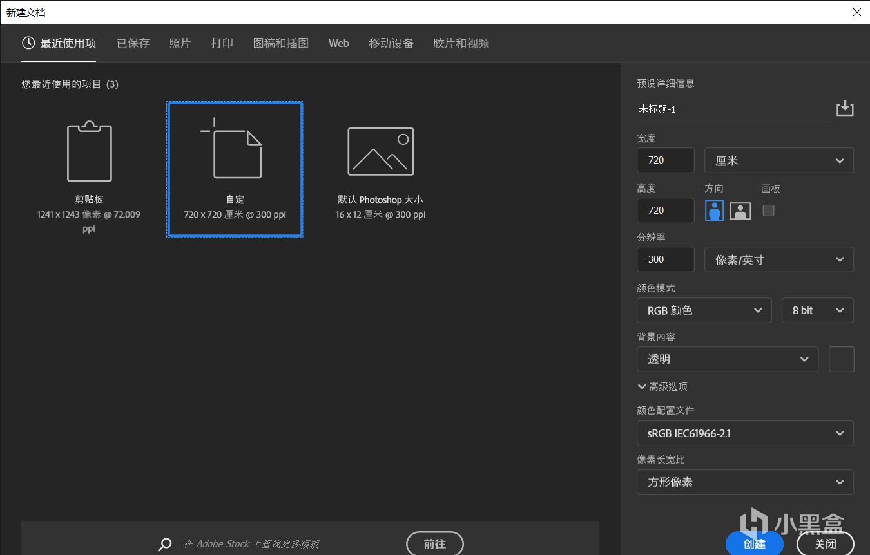The image size is (870, 555).
Task: Click the 高度 input field
Action: 666,211
